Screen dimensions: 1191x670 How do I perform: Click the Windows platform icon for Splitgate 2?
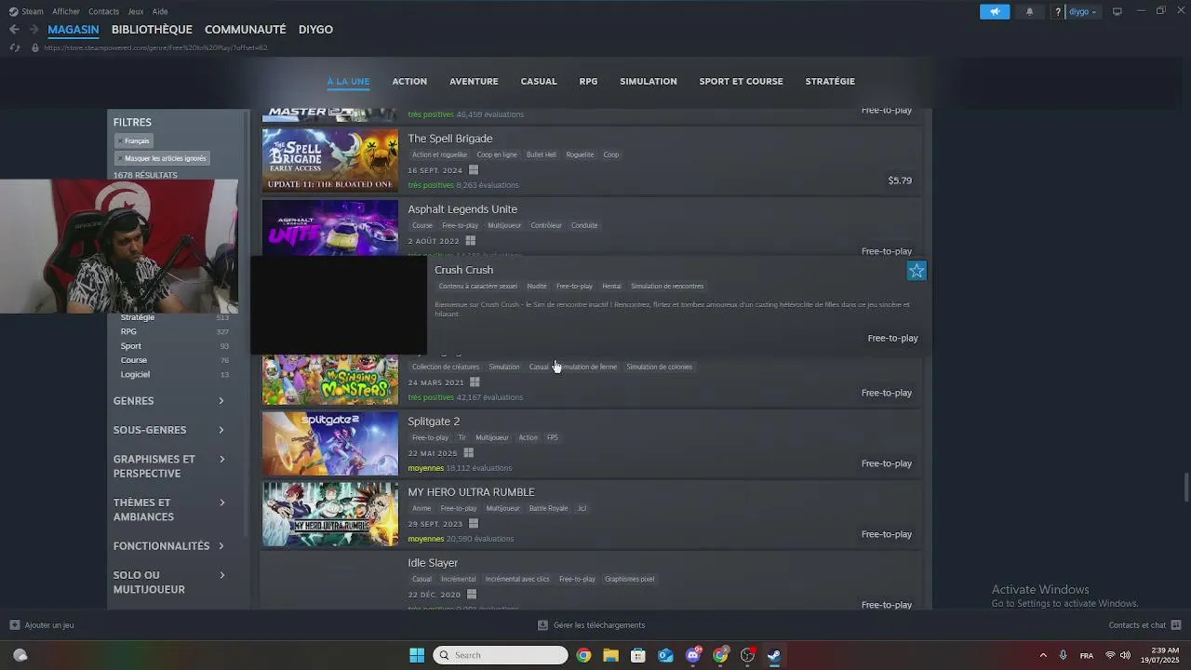click(x=468, y=453)
